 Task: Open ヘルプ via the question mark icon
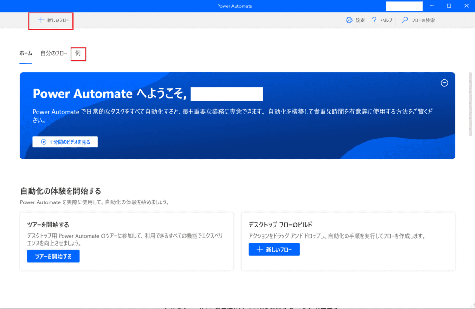point(374,20)
